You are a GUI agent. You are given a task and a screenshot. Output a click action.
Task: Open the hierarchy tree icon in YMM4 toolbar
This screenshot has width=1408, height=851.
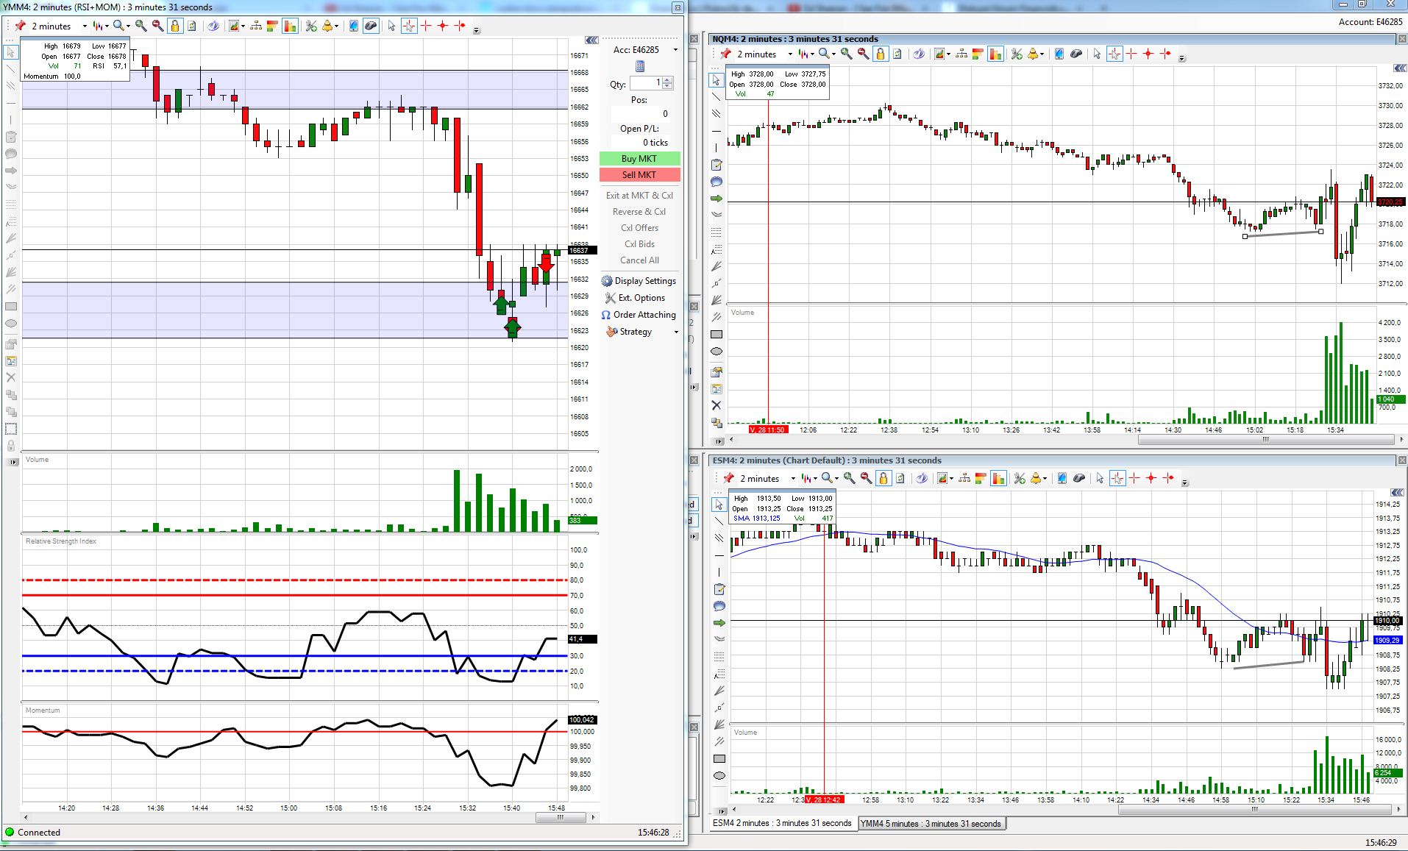[x=256, y=26]
